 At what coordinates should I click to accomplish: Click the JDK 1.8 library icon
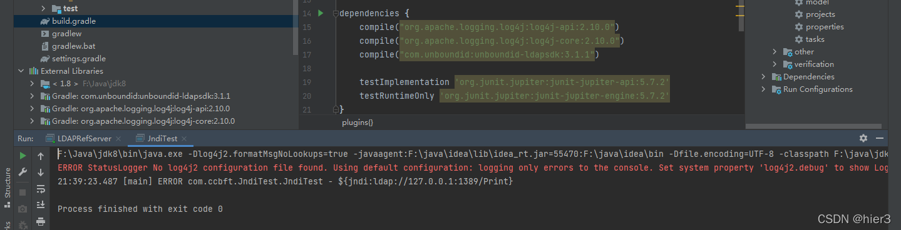coord(45,84)
